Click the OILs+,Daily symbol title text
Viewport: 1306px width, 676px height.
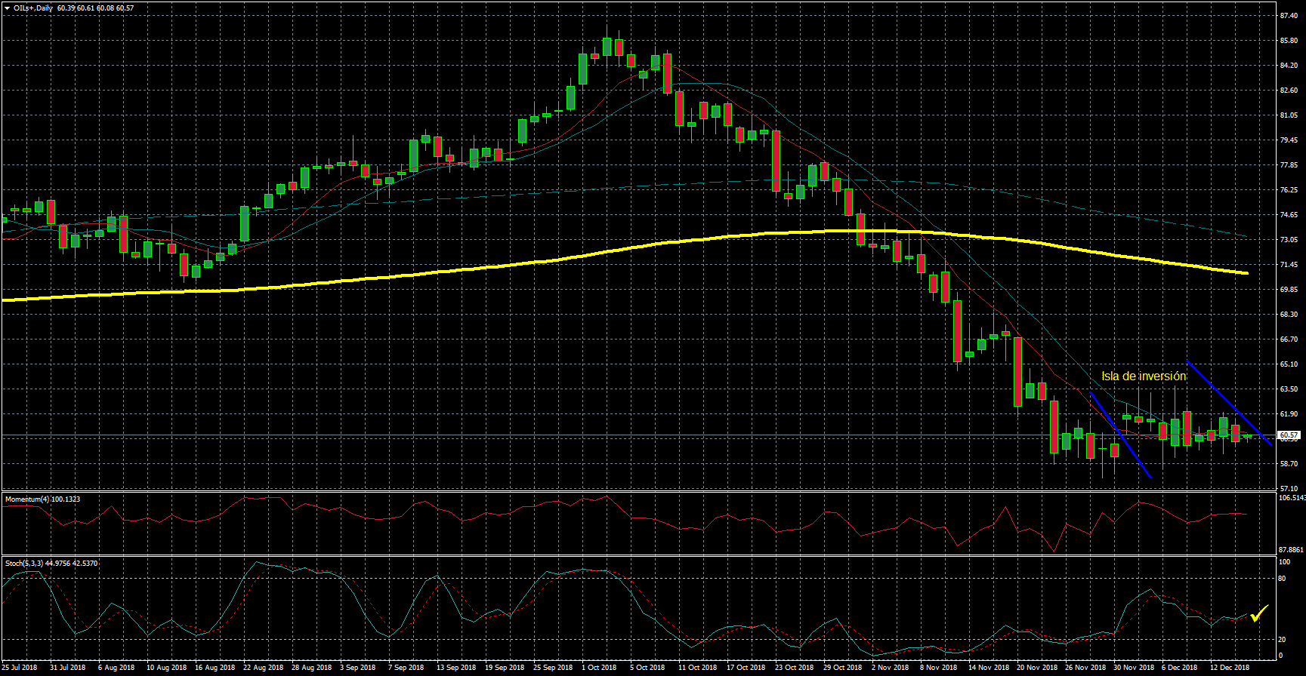tap(33, 8)
